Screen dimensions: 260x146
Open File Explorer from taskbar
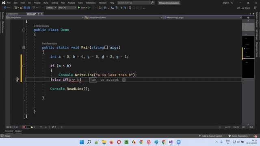tap(104, 142)
